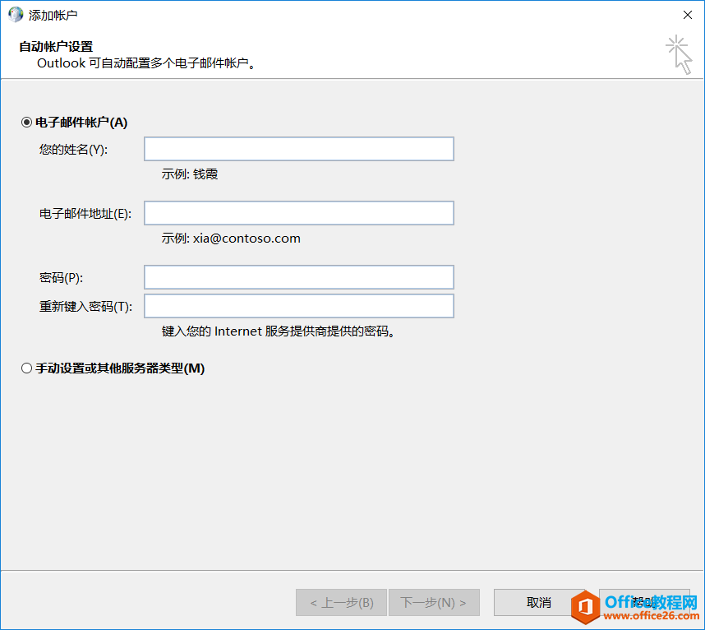
Task: Click the 上一步(B) button
Action: pyautogui.click(x=341, y=602)
